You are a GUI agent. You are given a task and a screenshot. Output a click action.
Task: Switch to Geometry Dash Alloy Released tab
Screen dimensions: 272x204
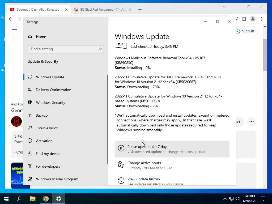(x=38, y=10)
